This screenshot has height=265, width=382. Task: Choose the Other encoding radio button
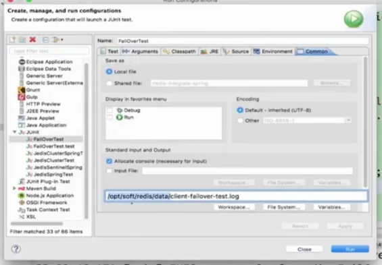coord(240,121)
